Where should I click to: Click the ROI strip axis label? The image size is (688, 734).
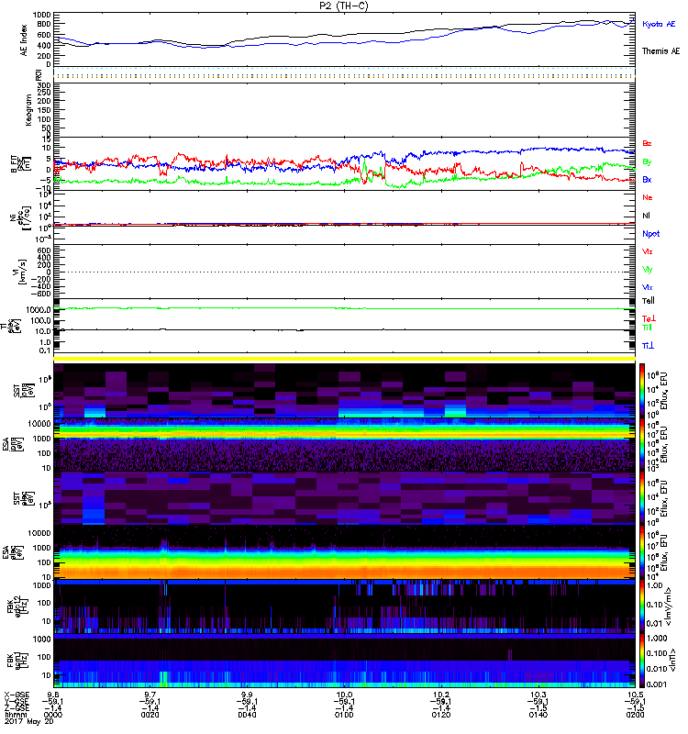(39, 74)
